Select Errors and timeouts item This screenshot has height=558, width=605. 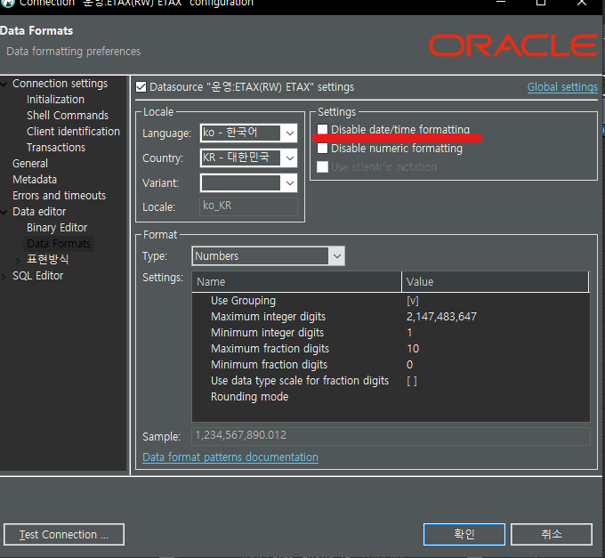(x=59, y=196)
